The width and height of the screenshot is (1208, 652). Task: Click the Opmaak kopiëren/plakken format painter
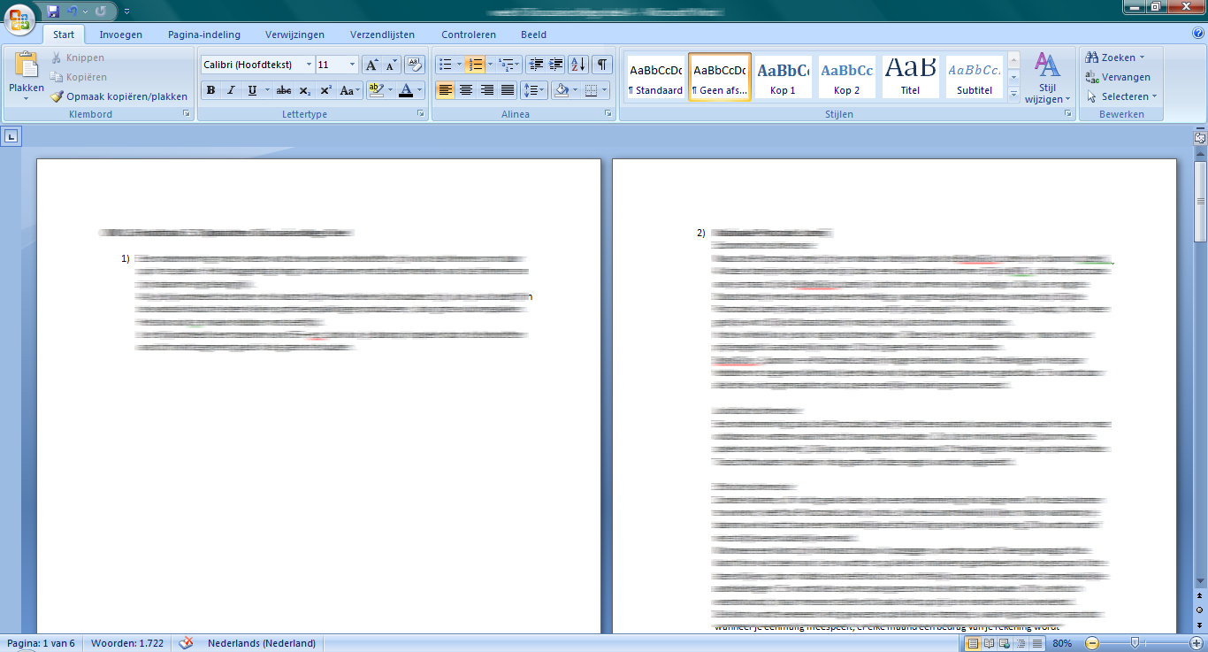tap(119, 96)
